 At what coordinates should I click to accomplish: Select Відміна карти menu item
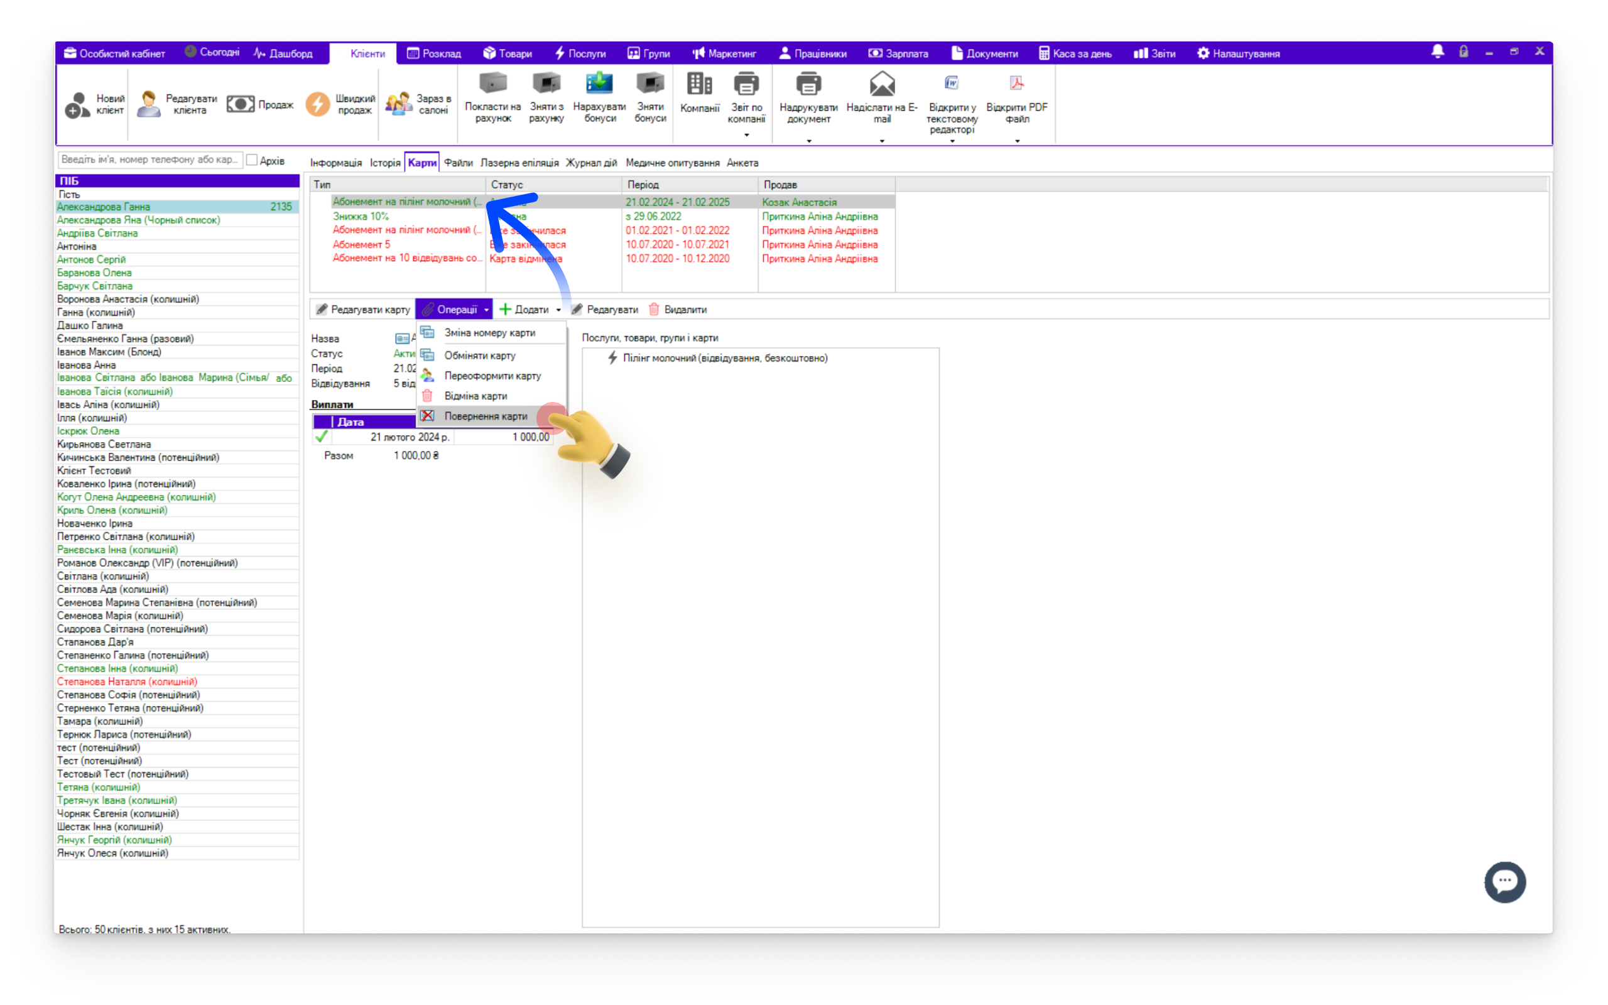tap(491, 396)
